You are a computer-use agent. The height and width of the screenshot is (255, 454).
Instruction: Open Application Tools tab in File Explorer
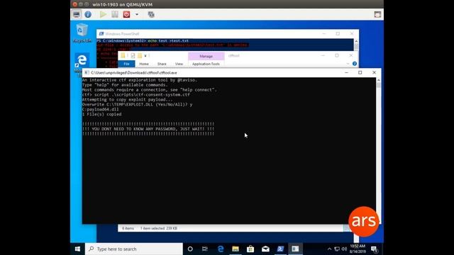(x=206, y=64)
